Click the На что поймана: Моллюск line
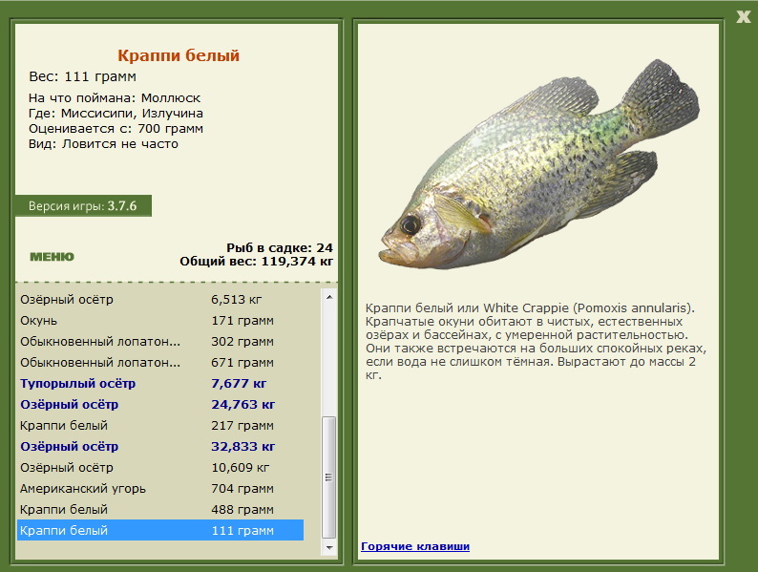Screen dimensions: 758x572 click(x=115, y=98)
